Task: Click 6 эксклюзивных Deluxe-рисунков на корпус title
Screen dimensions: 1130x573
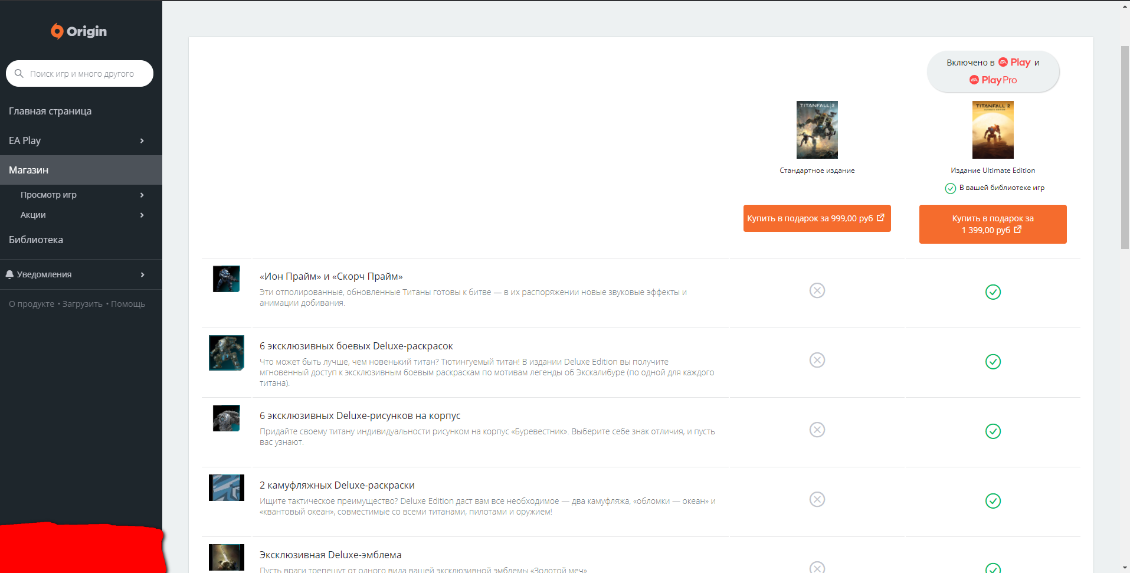Action: [x=360, y=415]
